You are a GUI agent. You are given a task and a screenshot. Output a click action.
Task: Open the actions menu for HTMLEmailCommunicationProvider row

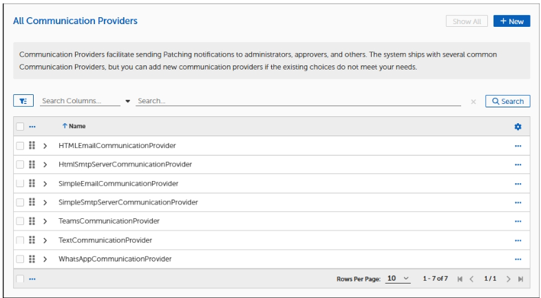518,146
